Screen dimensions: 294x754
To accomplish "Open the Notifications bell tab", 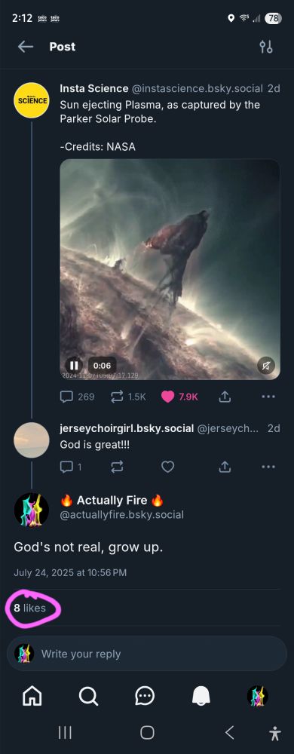I will (x=201, y=695).
